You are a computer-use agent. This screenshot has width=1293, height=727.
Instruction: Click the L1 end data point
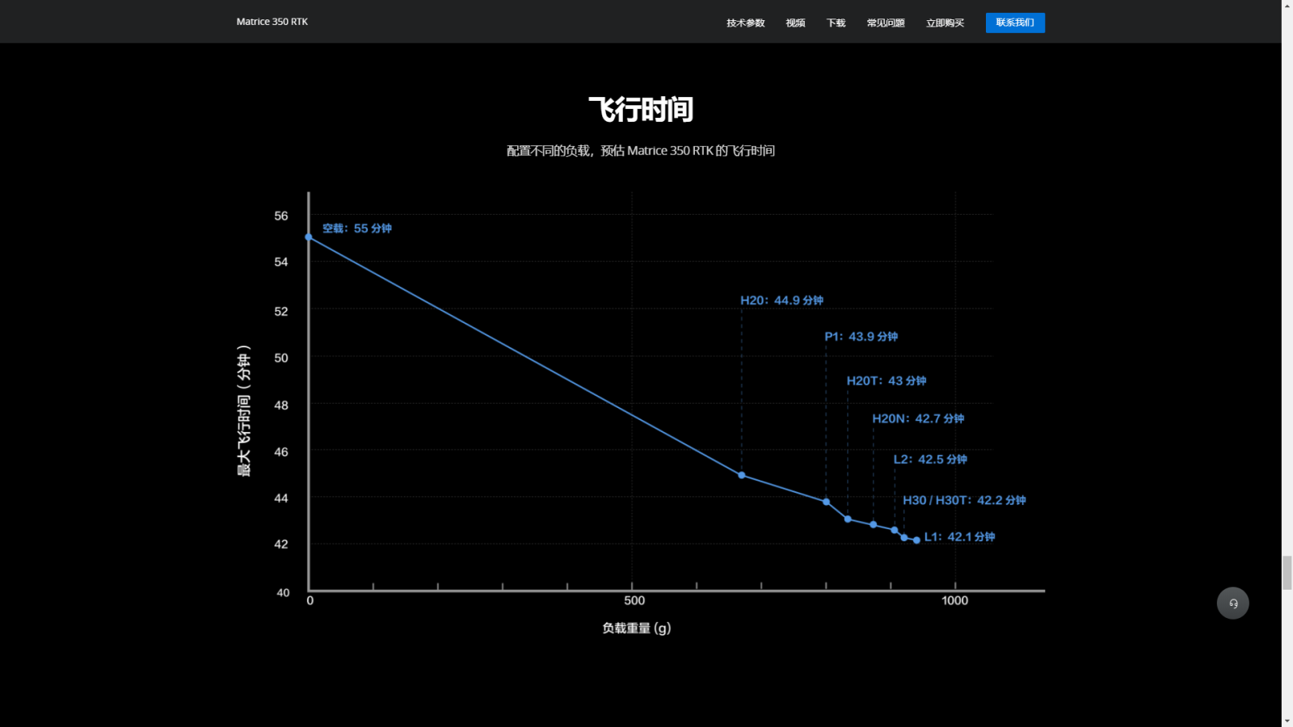coord(916,540)
